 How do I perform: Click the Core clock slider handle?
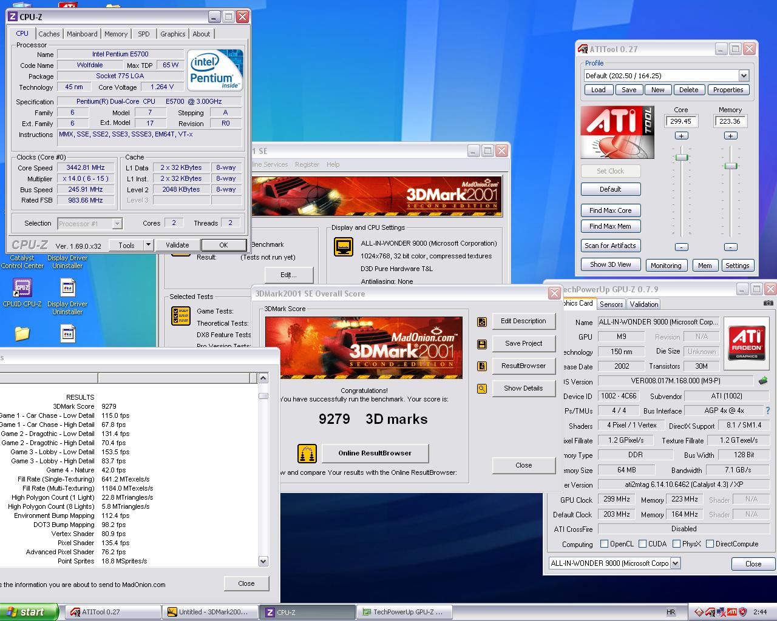point(682,157)
